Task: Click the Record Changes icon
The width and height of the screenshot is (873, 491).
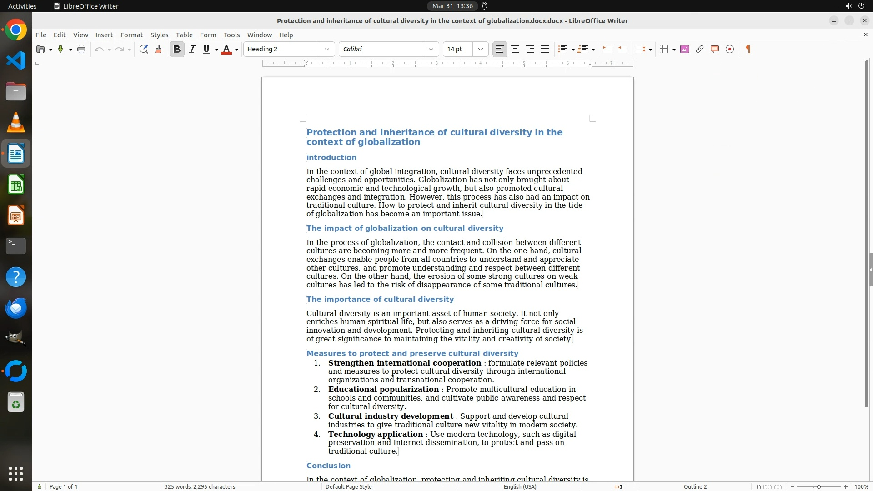Action: click(730, 49)
